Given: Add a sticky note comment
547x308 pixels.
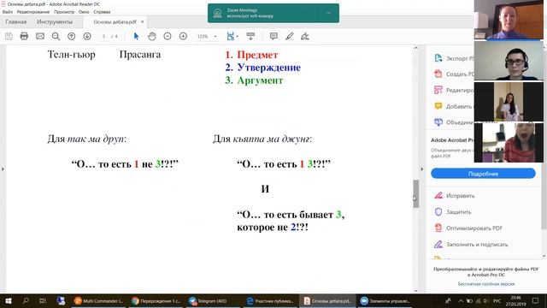Looking at the screenshot, I should (273, 36).
